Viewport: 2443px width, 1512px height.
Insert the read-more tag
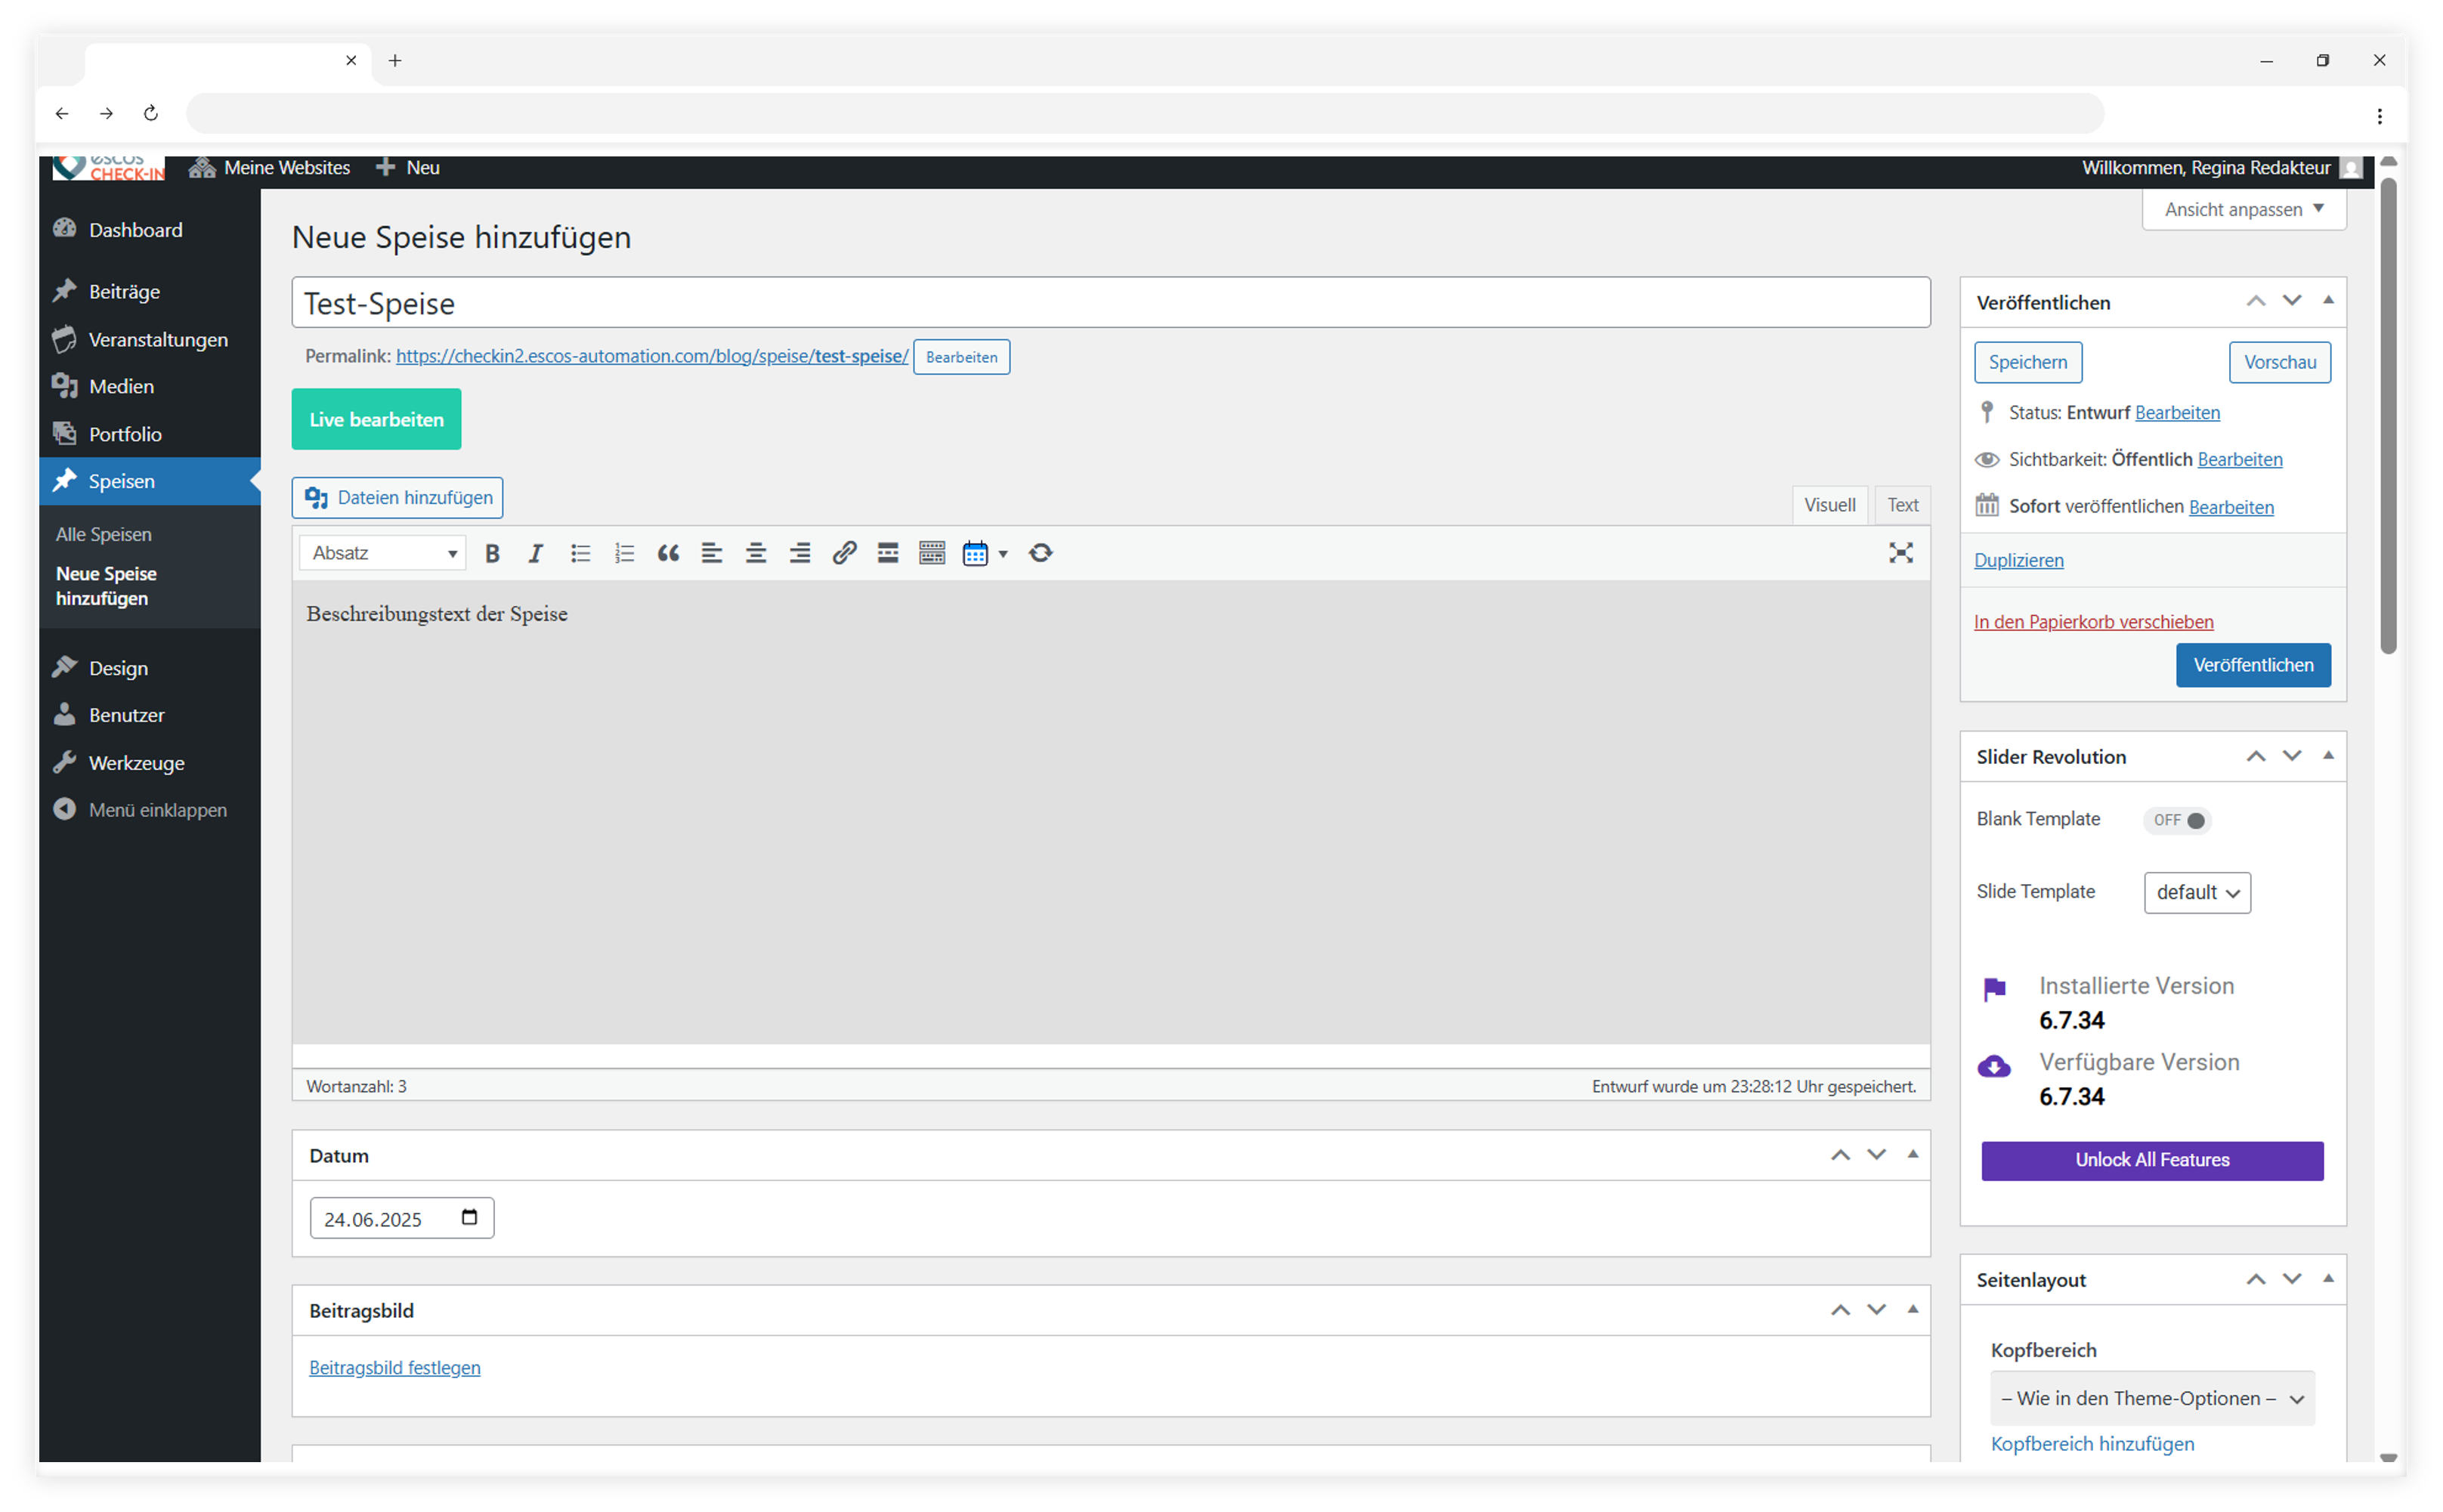pyautogui.click(x=888, y=553)
